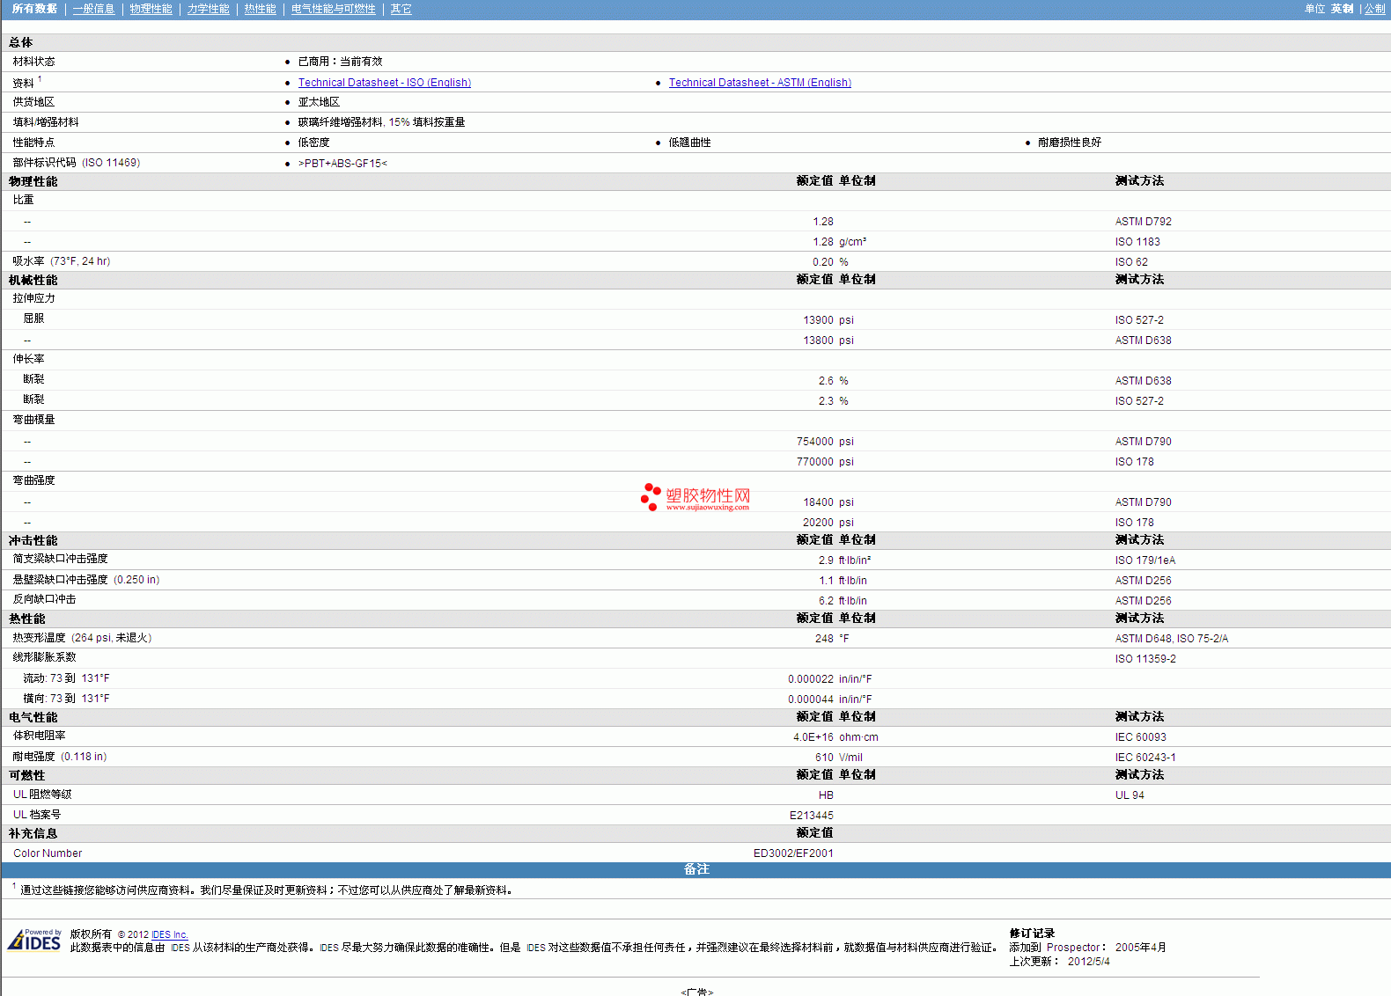Image resolution: width=1391 pixels, height=996 pixels.
Task: Click footnote superscript 1 beside 资料
Action: 40,79
